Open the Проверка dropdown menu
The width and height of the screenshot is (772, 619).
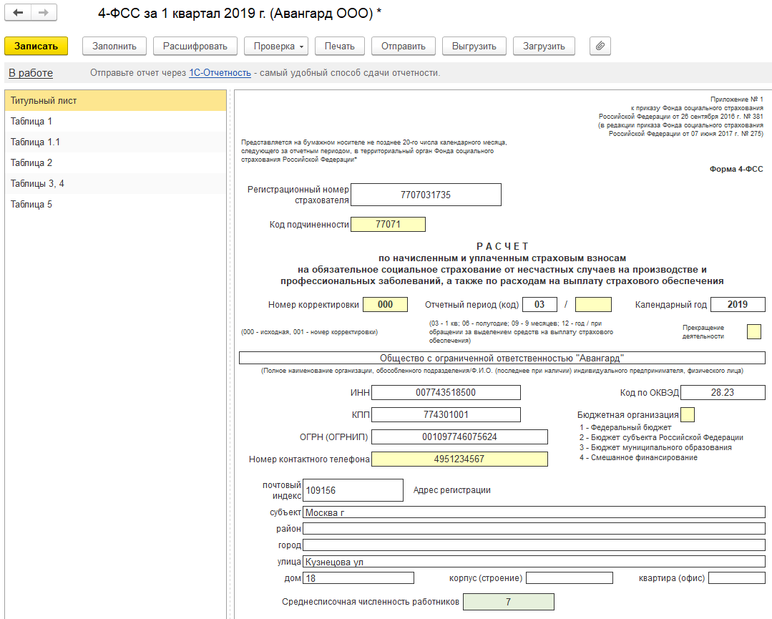(x=278, y=46)
